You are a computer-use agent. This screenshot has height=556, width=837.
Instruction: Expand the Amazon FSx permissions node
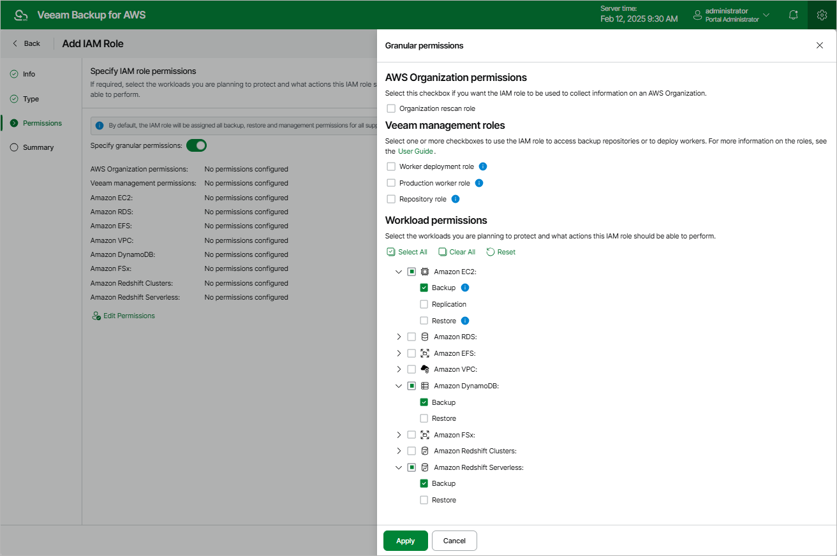399,435
